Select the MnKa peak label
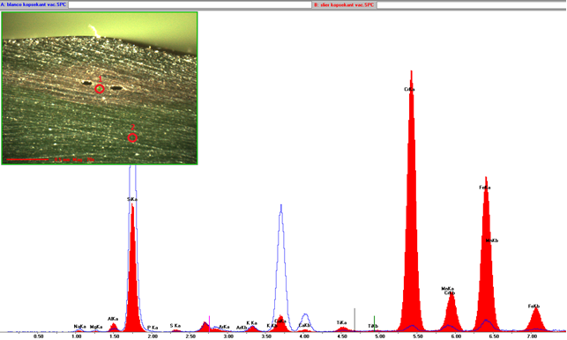This screenshot has height=340, width=567. [448, 289]
